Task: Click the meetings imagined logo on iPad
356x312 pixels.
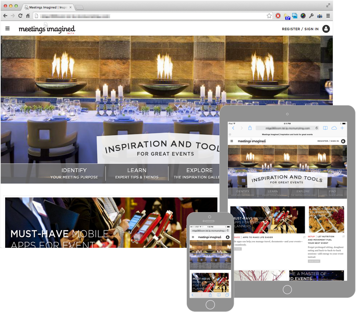Action: (x=252, y=141)
